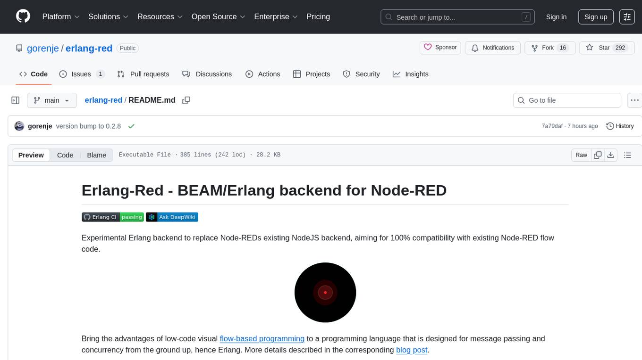642x360 pixels.
Task: Open the main branch selector dropdown
Action: pos(51,100)
